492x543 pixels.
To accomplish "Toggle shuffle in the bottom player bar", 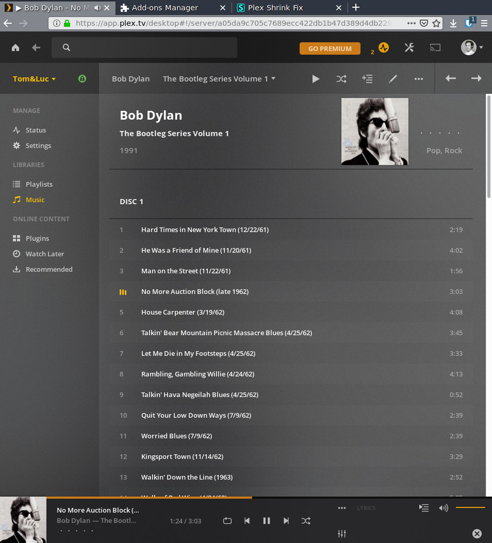I will pos(306,521).
